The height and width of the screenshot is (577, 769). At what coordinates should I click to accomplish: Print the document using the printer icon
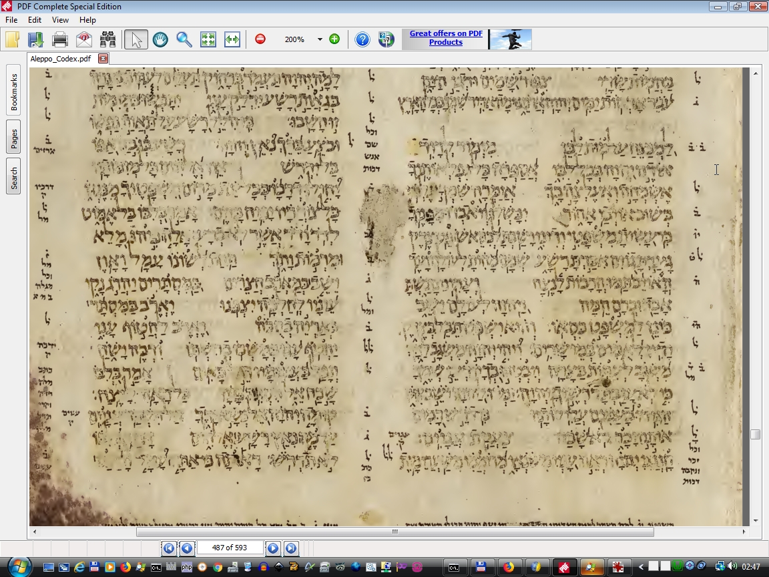60,39
